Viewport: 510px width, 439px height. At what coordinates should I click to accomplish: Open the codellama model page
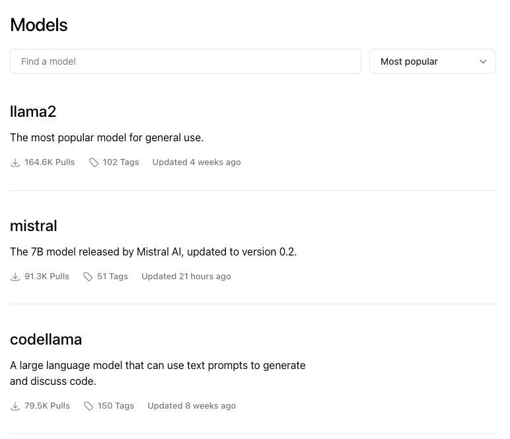(x=46, y=339)
